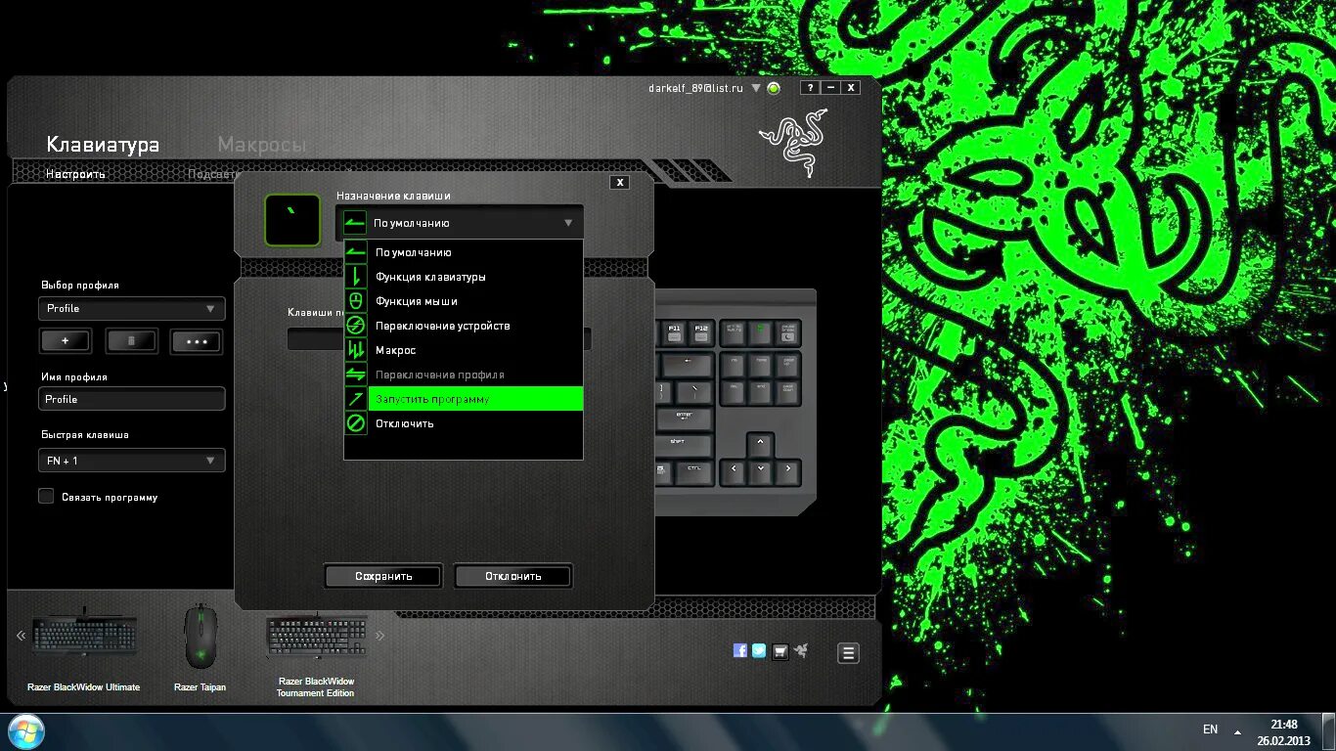Open the Razer Twitter icon
Screen dimensions: 1336x751
click(759, 650)
